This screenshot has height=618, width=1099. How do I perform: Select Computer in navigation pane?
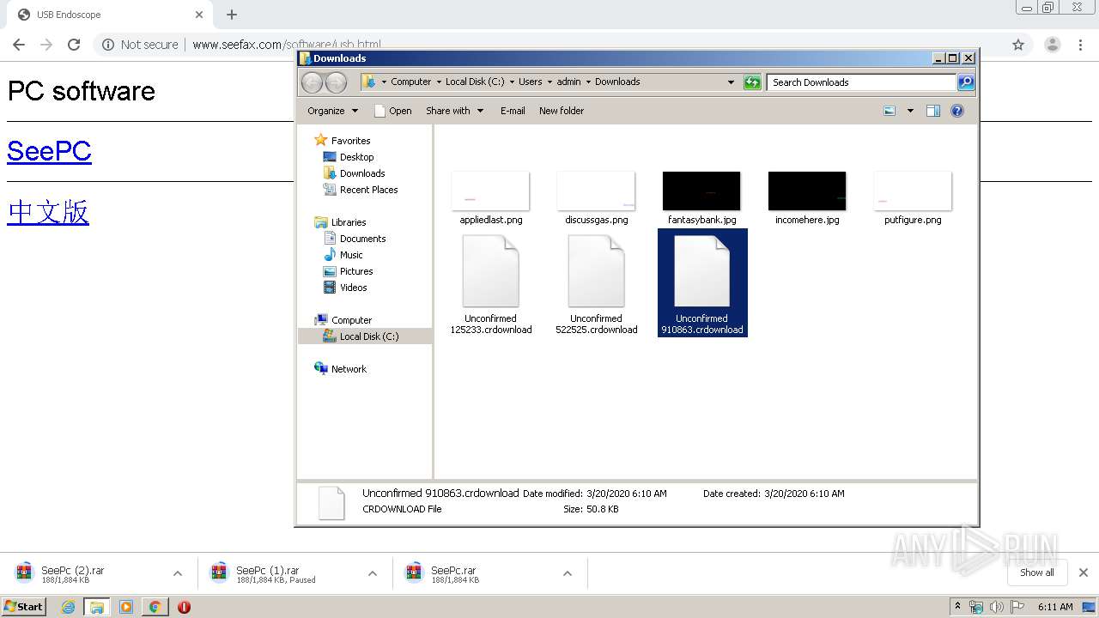(x=343, y=320)
